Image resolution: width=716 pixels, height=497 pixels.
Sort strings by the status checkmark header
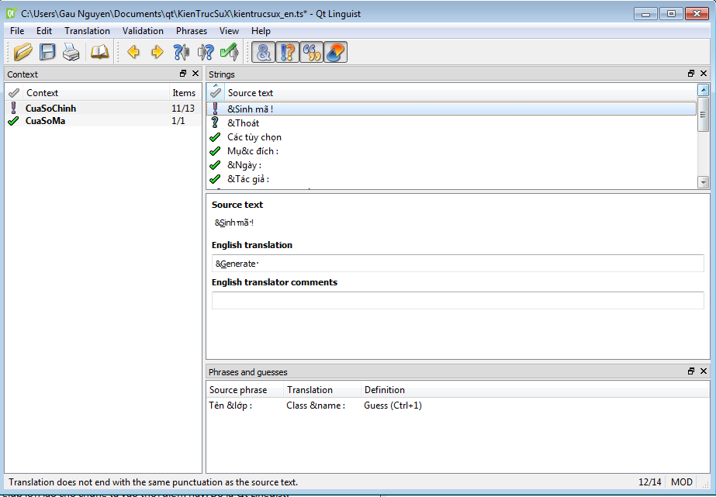(x=216, y=92)
